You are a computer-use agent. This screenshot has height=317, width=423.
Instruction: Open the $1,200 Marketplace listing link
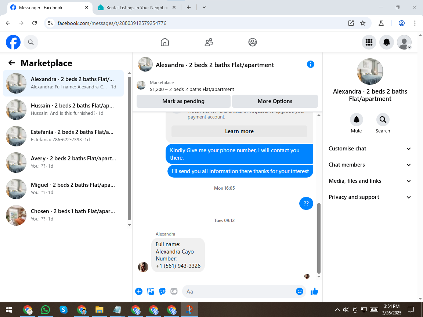pyautogui.click(x=192, y=90)
